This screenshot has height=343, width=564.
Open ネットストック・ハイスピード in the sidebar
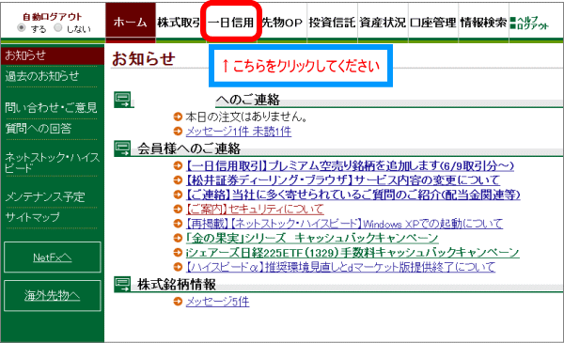(52, 163)
